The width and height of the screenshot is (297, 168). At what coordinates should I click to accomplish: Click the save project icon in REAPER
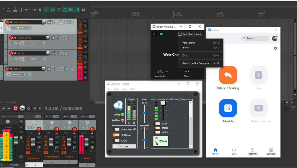click(x=15, y=9)
